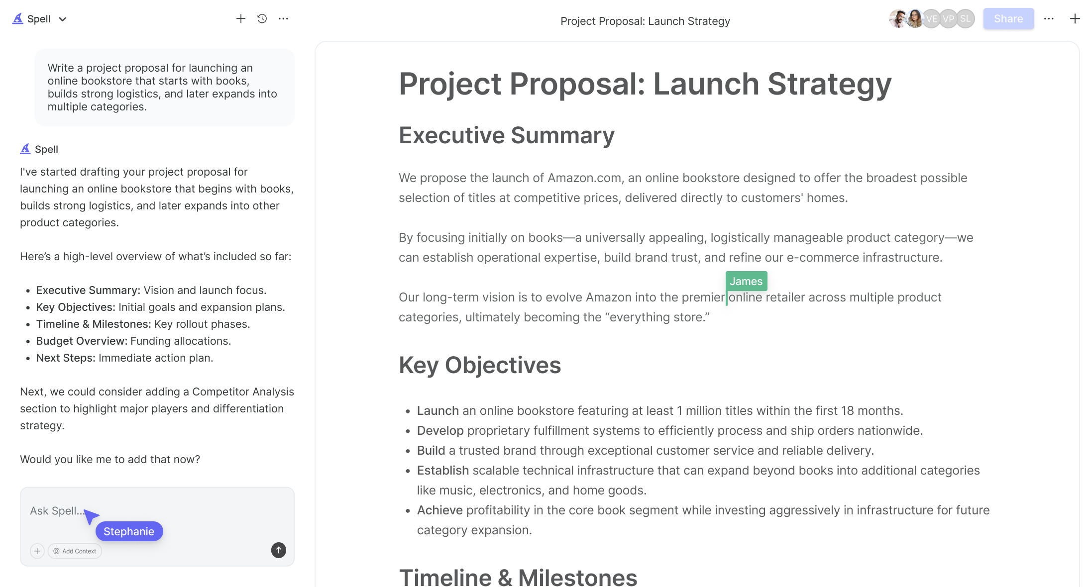Open chat history clock icon
Image resolution: width=1091 pixels, height=587 pixels.
point(262,19)
